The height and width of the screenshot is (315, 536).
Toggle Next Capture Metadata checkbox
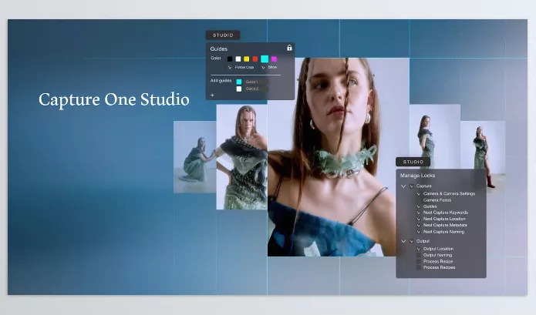(x=419, y=225)
